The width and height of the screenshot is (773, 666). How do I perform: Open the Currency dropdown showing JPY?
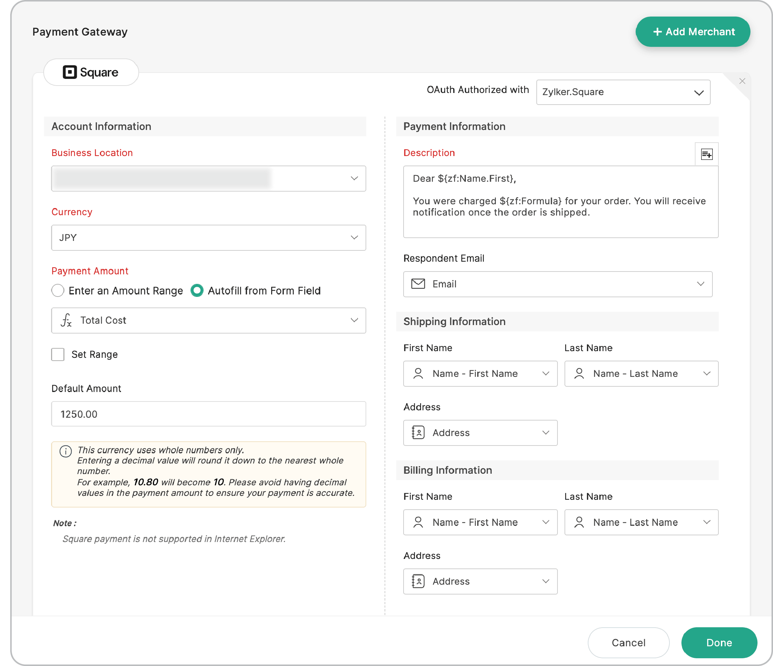coord(208,238)
